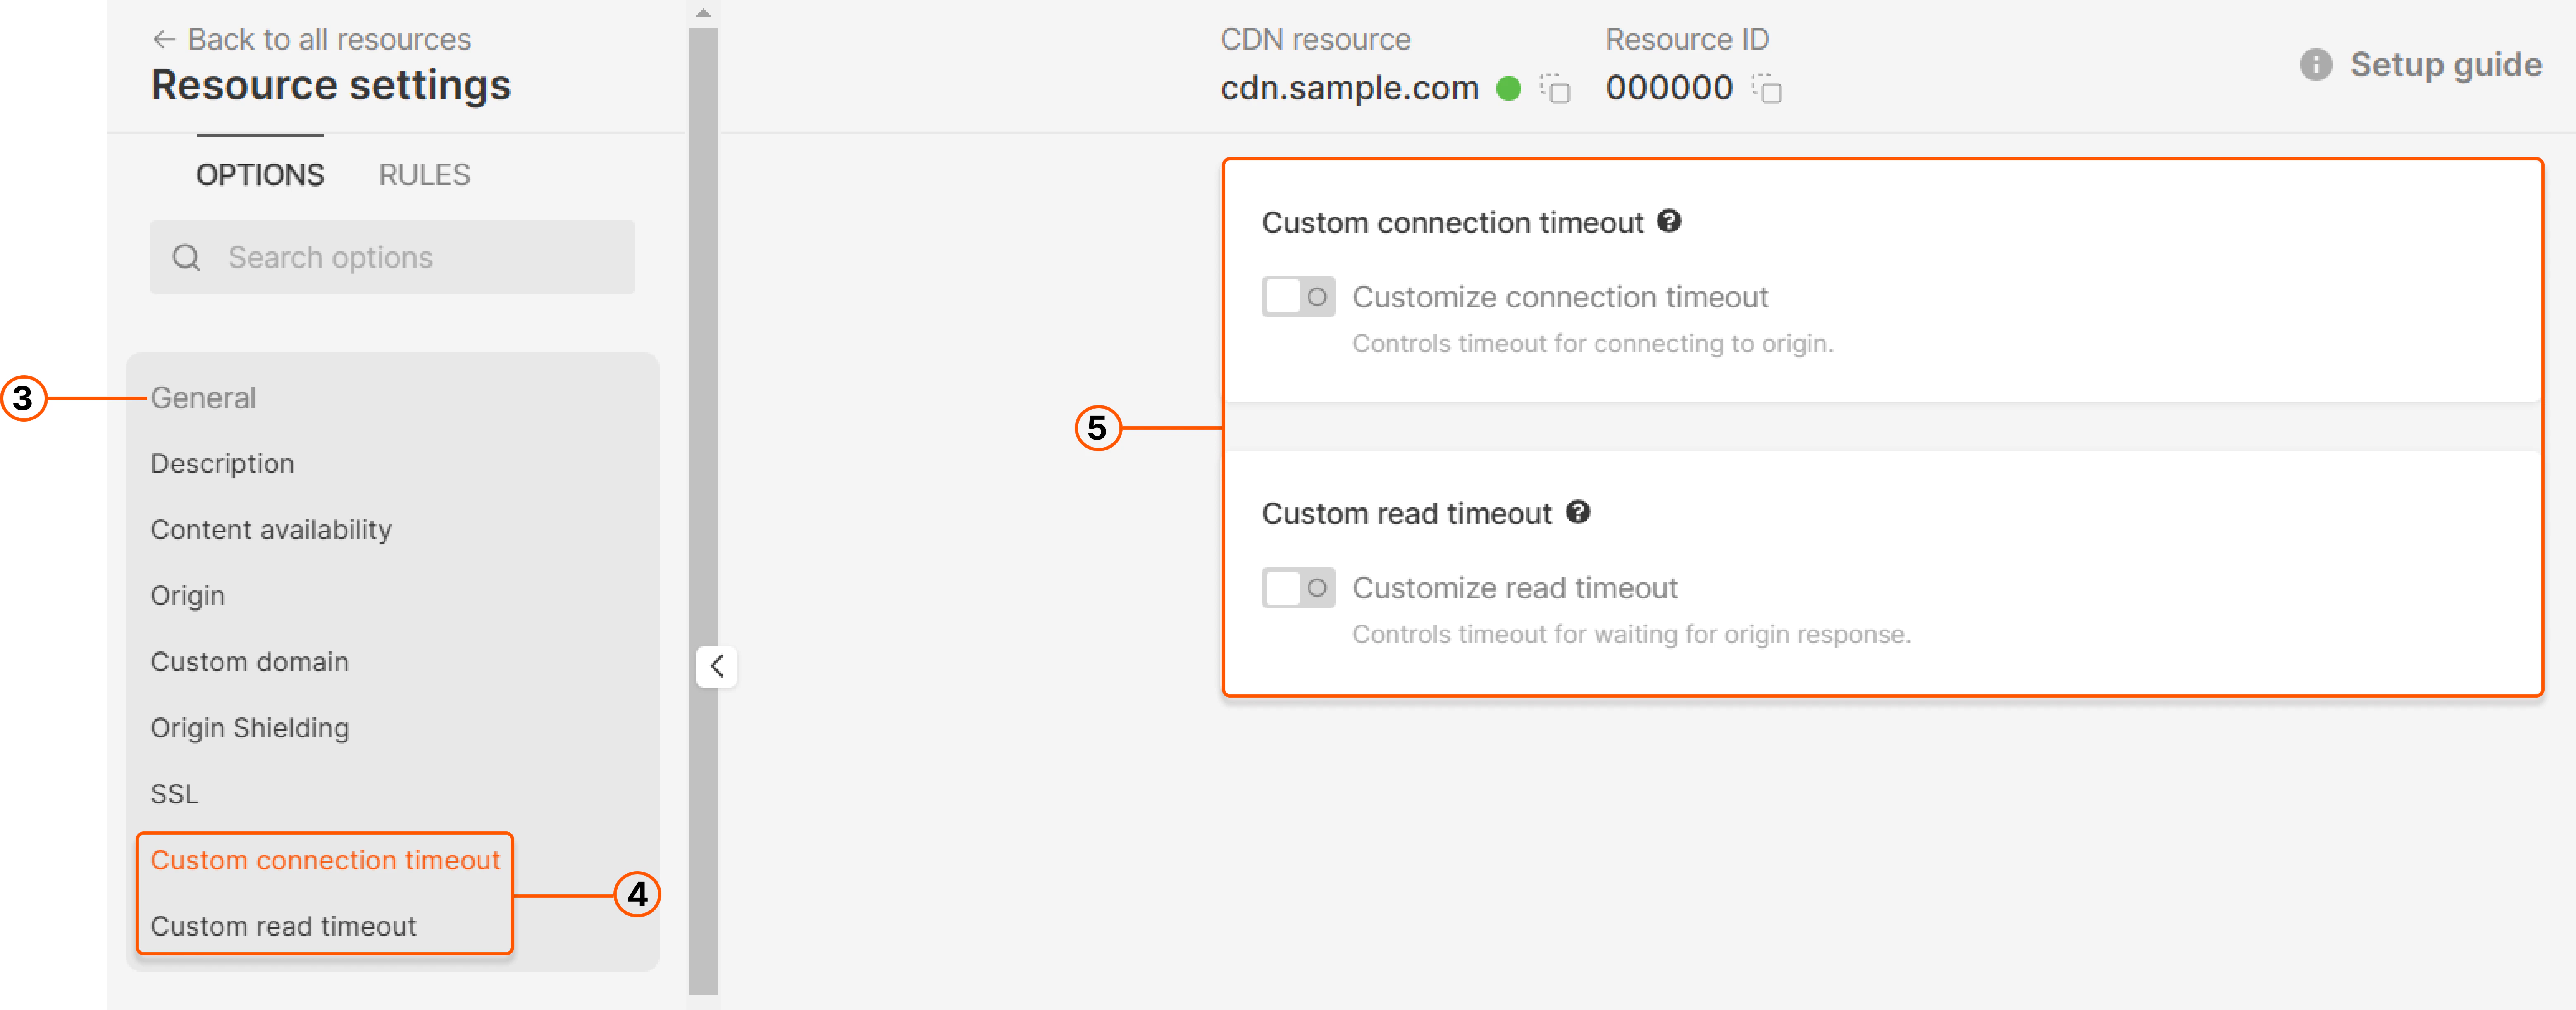Open help for Custom read timeout
Viewport: 2576px width, 1010px height.
click(x=1579, y=513)
